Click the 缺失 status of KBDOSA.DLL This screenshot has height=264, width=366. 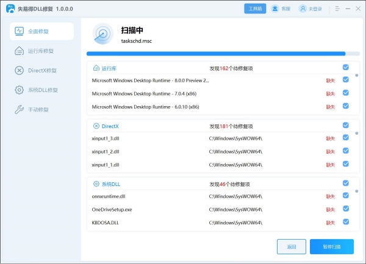click(x=331, y=223)
